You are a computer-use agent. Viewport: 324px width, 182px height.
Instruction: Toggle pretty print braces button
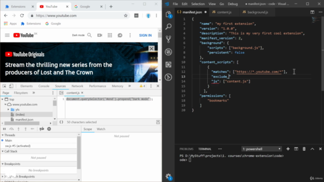(61, 122)
